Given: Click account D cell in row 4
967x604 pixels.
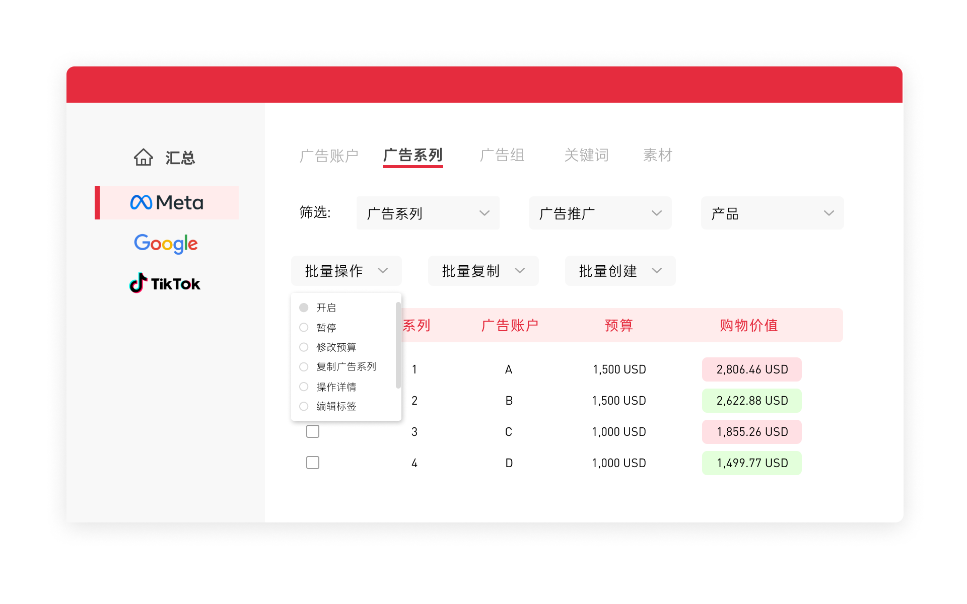Looking at the screenshot, I should [x=509, y=463].
